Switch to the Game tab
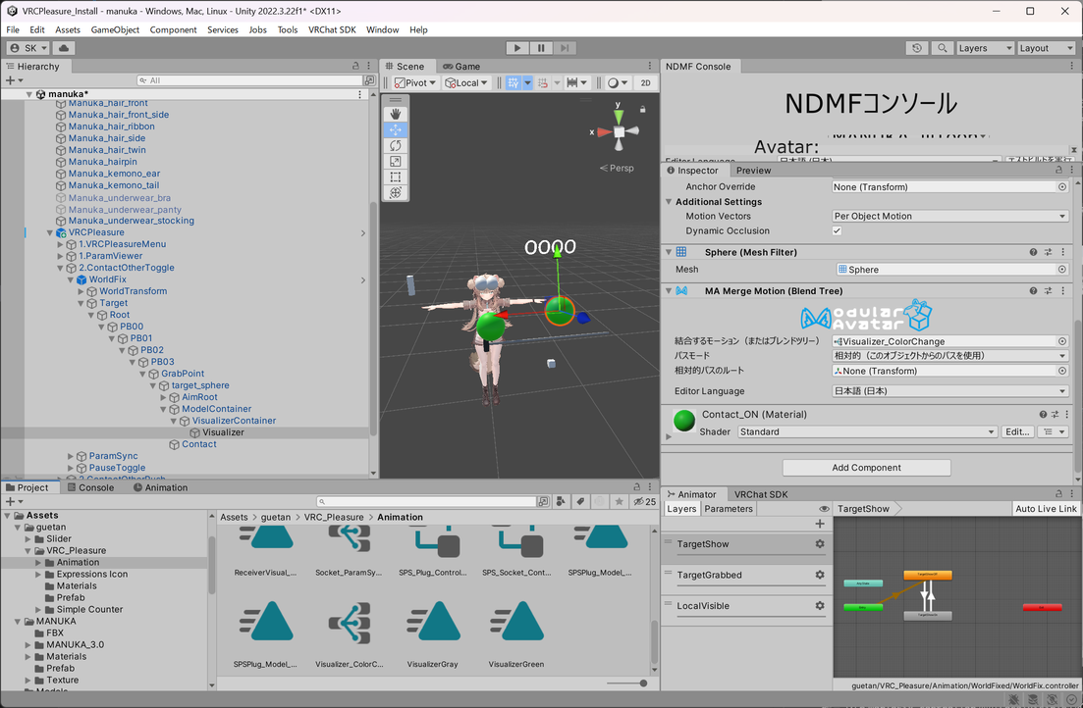The image size is (1083, 708). click(x=461, y=67)
